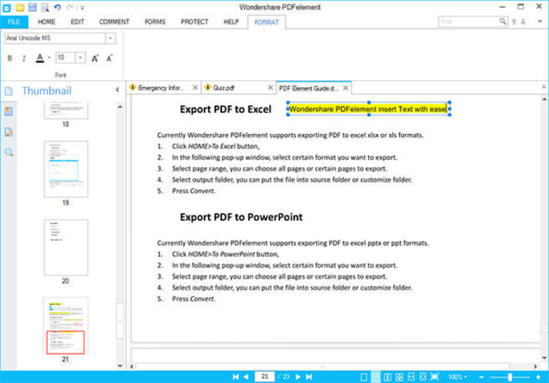This screenshot has width=549, height=383.
Task: Switch to the Emergency Infor... document tab
Action: [162, 88]
